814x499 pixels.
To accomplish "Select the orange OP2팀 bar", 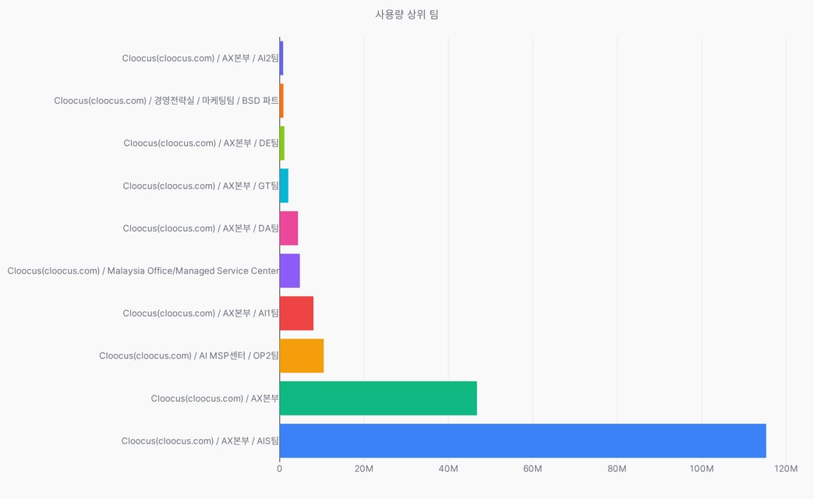I will pos(302,356).
